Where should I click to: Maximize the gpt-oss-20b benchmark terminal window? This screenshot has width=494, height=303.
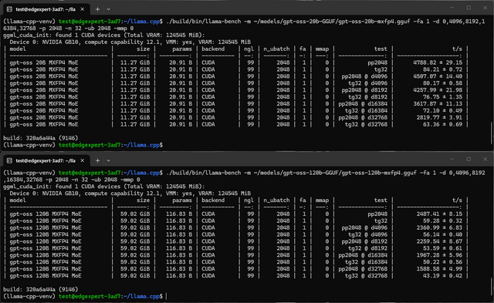[469, 8]
